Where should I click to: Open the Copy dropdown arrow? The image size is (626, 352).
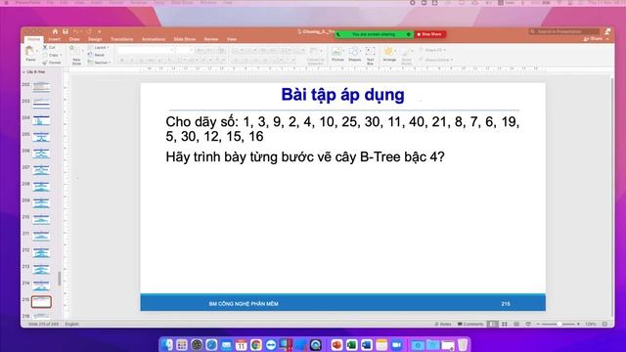point(61,55)
